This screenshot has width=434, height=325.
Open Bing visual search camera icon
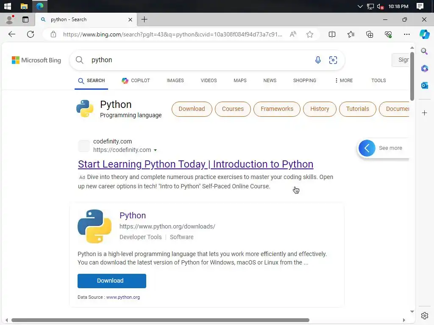click(x=333, y=60)
